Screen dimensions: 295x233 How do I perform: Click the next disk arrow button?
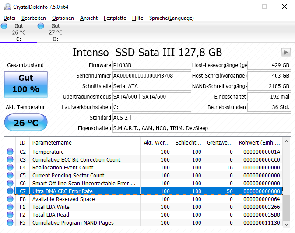point(286,52)
